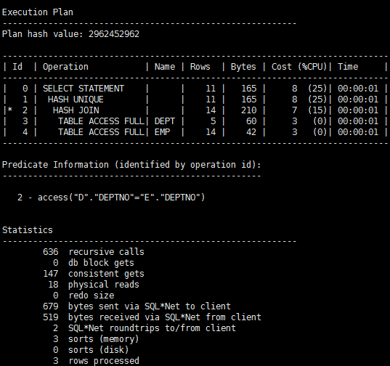This screenshot has height=366, width=390.
Task: Click the 'Statistics' heading
Action: 28,230
